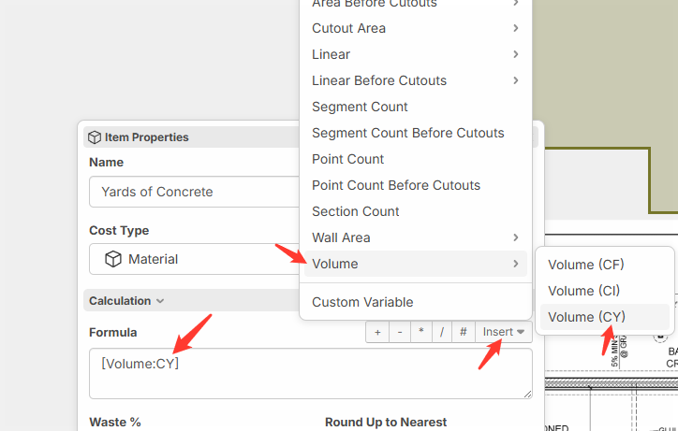Choose the Volume menu entry
The width and height of the screenshot is (678, 431).
tap(415, 264)
